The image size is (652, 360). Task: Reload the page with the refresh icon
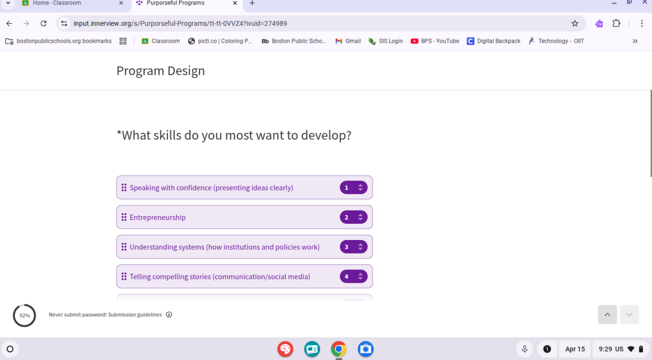click(x=44, y=23)
